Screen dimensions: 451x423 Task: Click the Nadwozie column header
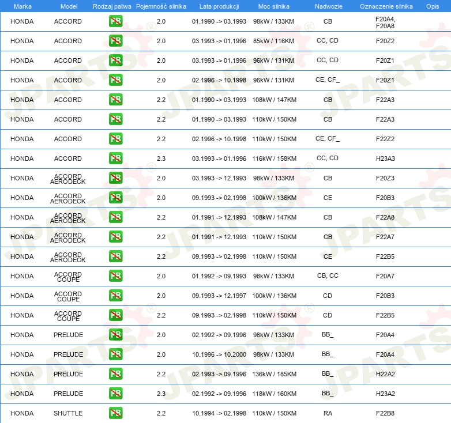(x=329, y=6)
